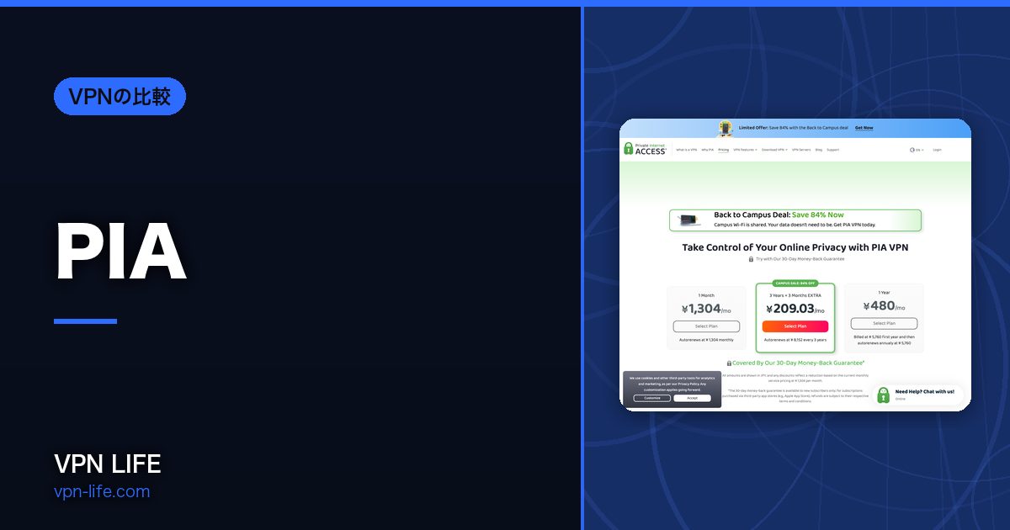The width and height of the screenshot is (1010, 530).
Task: Click the Private Internet Access padlock logo
Action: [628, 149]
